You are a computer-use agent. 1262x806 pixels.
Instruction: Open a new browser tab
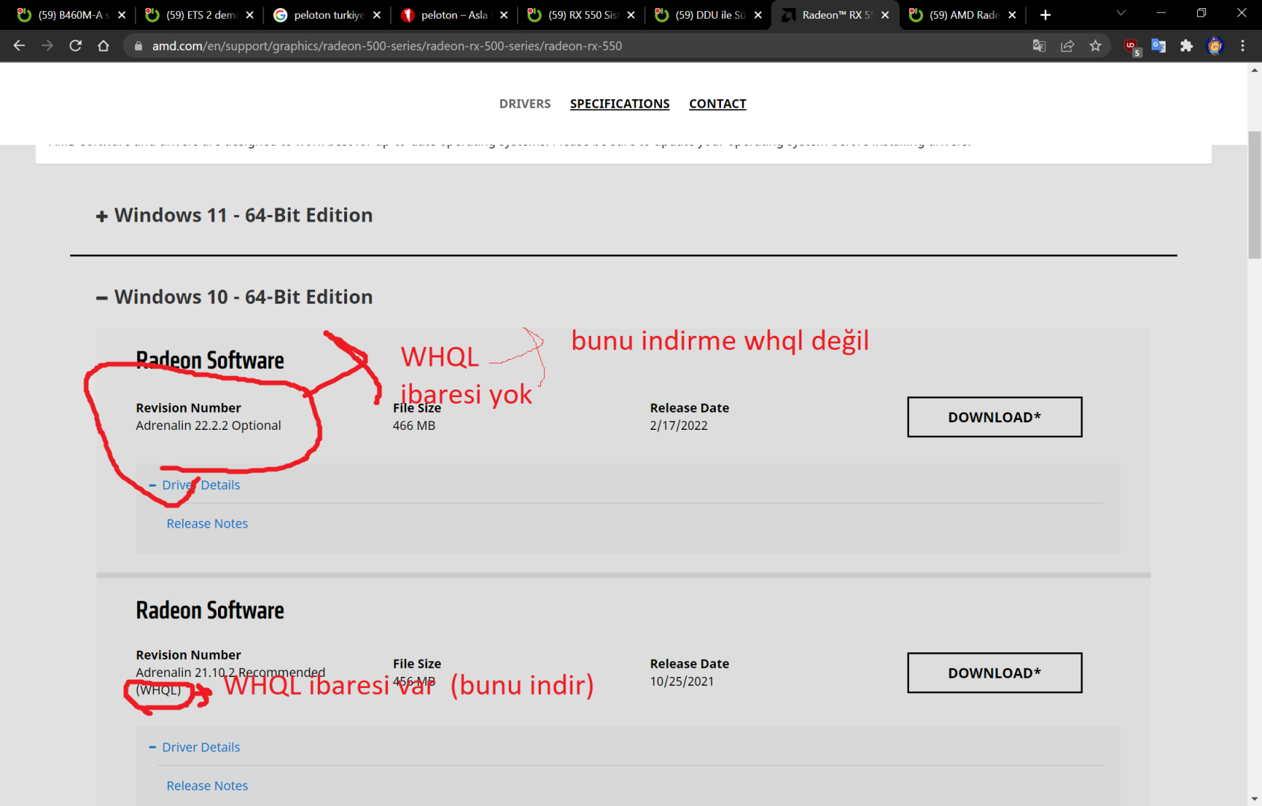click(1045, 15)
